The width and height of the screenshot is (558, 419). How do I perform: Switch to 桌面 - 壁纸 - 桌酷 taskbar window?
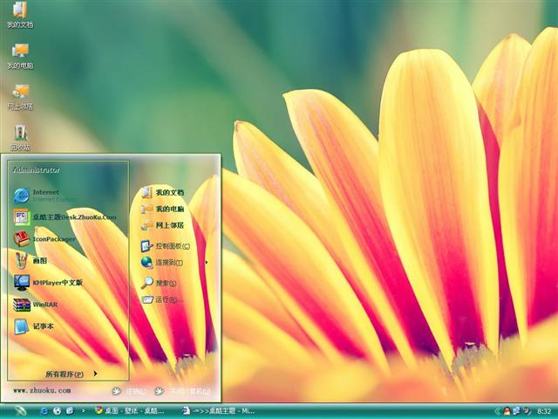tap(130, 411)
